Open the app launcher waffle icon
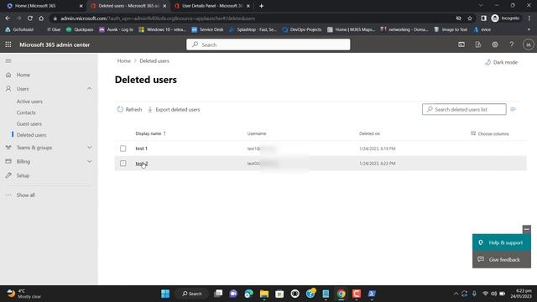This screenshot has width=537, height=302. point(8,44)
